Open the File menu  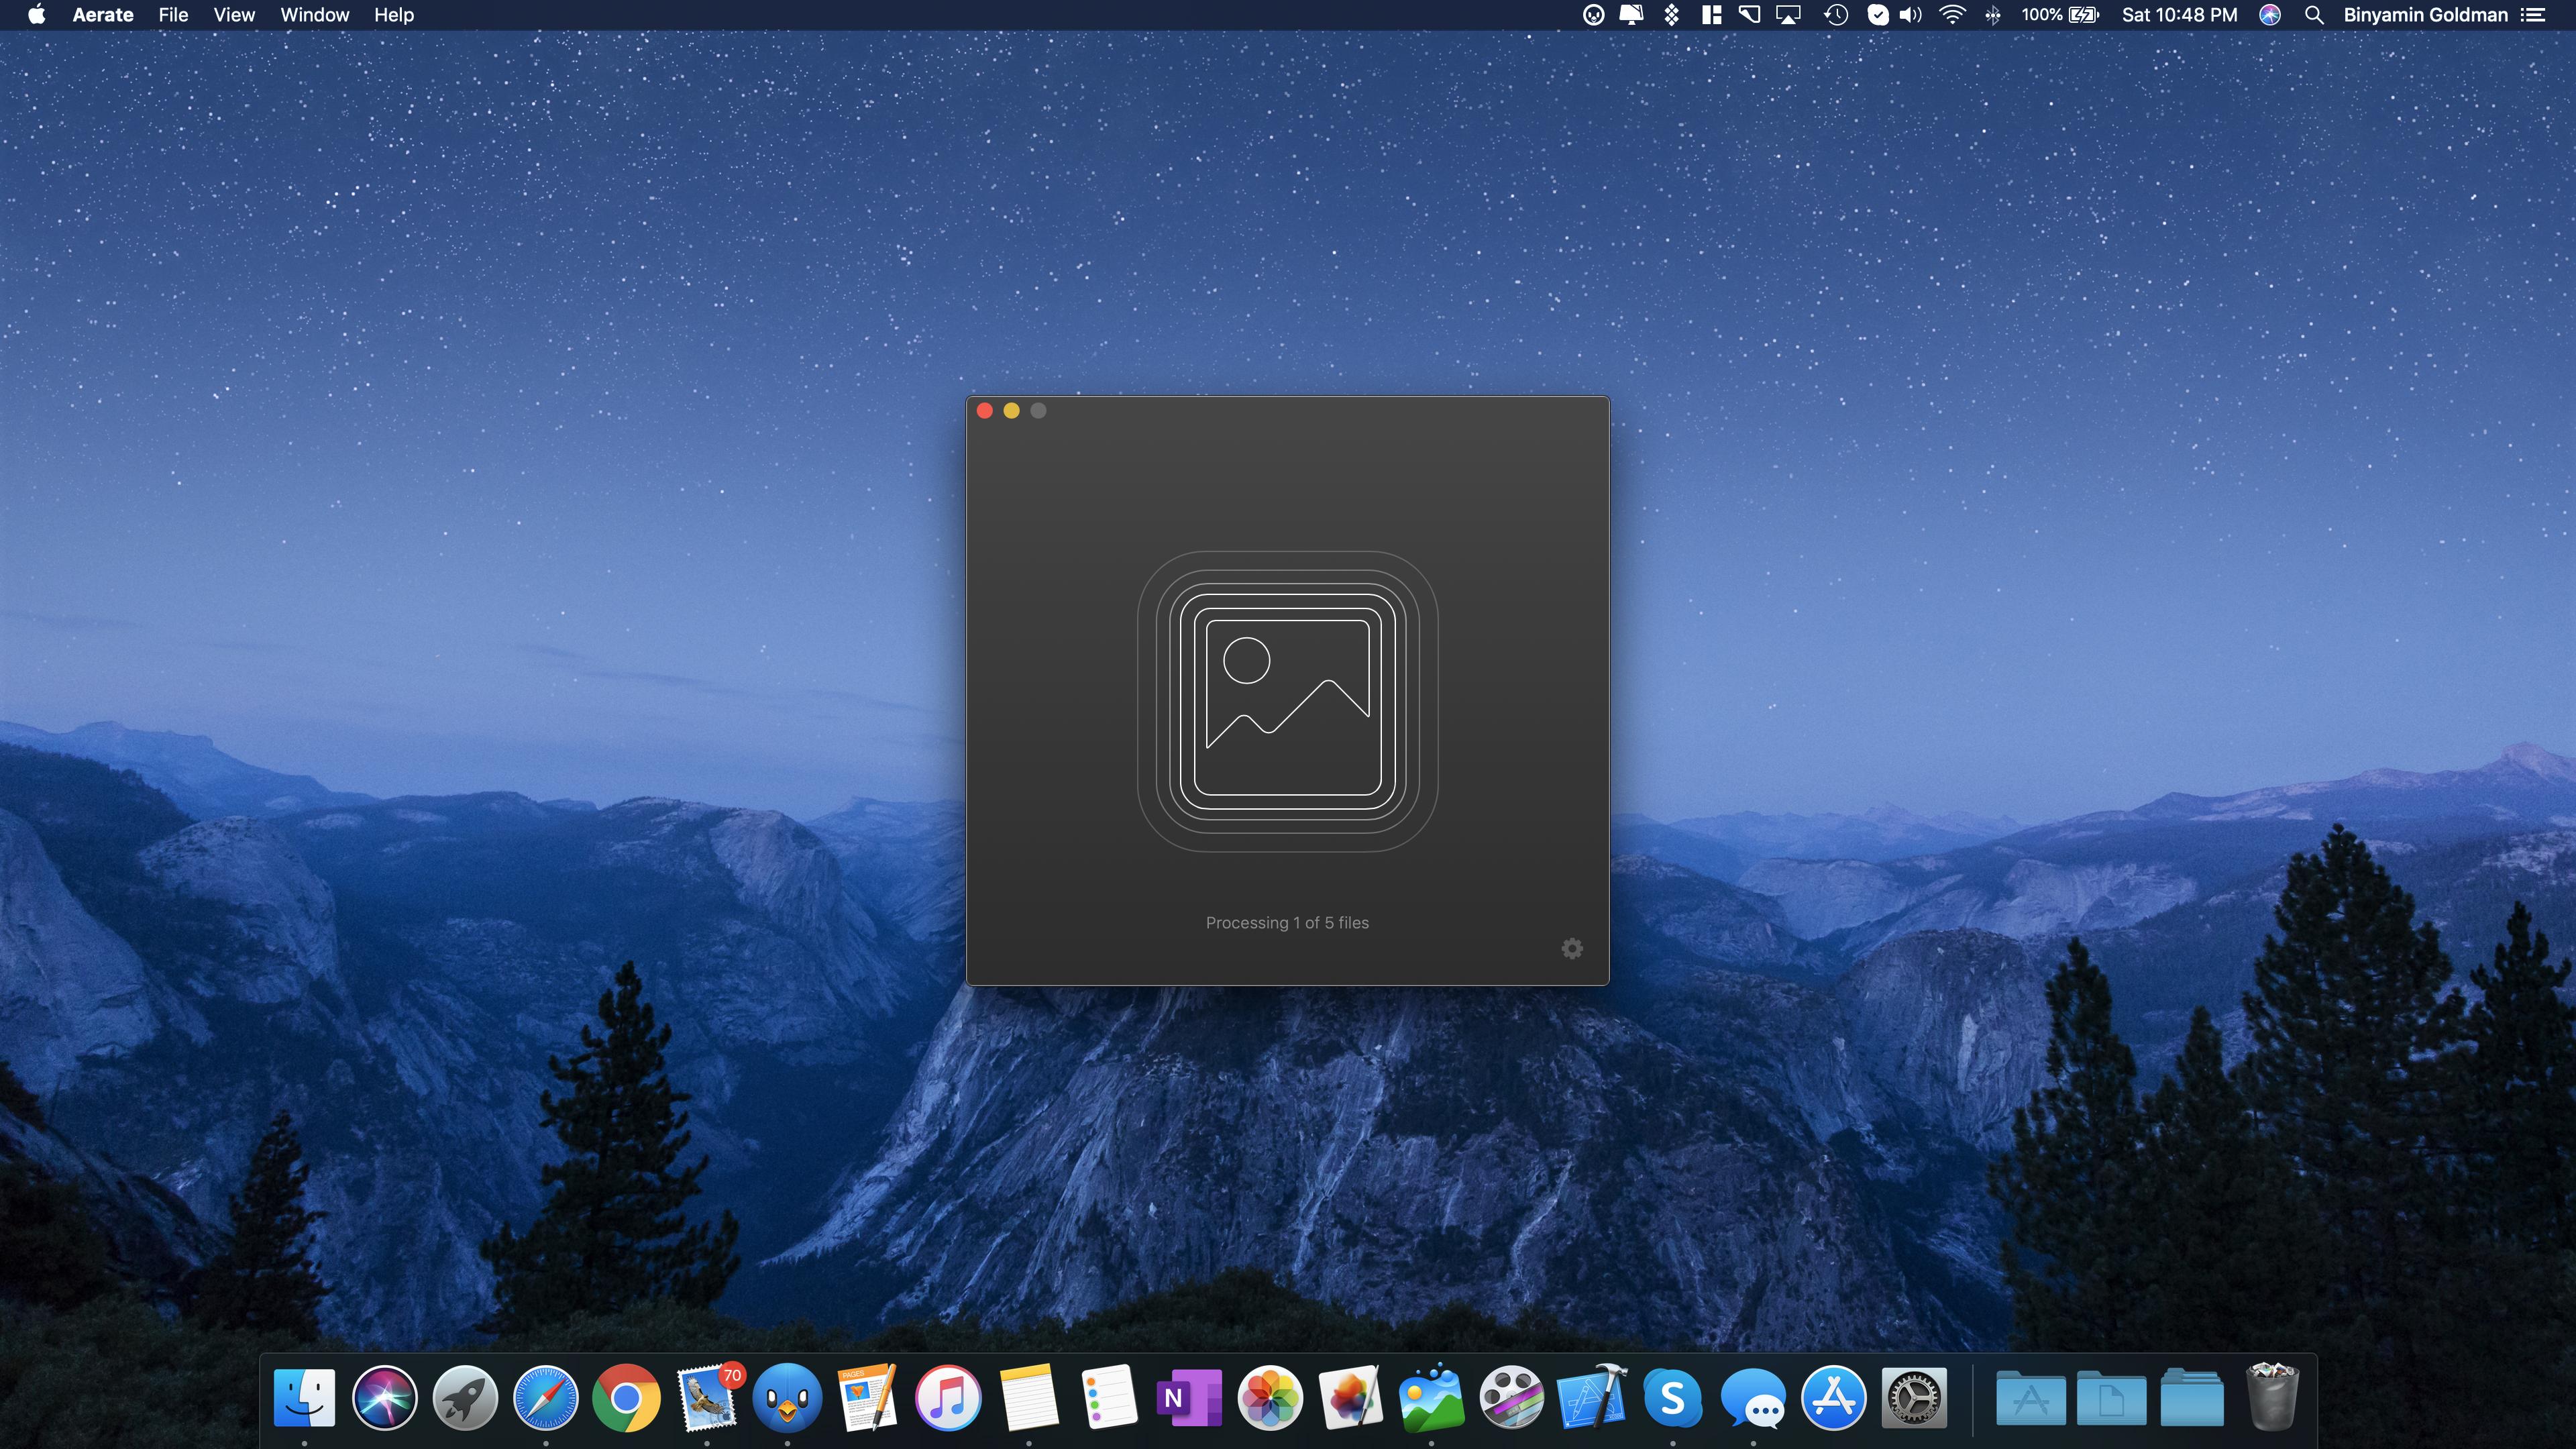(173, 15)
